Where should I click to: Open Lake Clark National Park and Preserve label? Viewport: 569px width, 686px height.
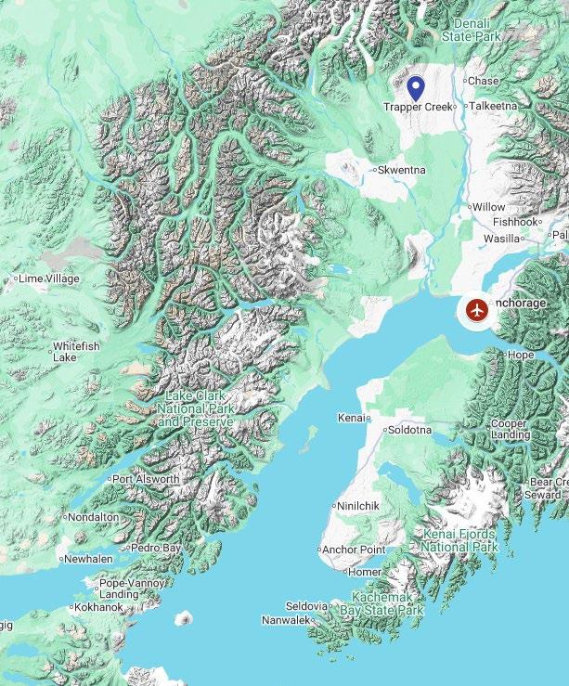tap(196, 408)
